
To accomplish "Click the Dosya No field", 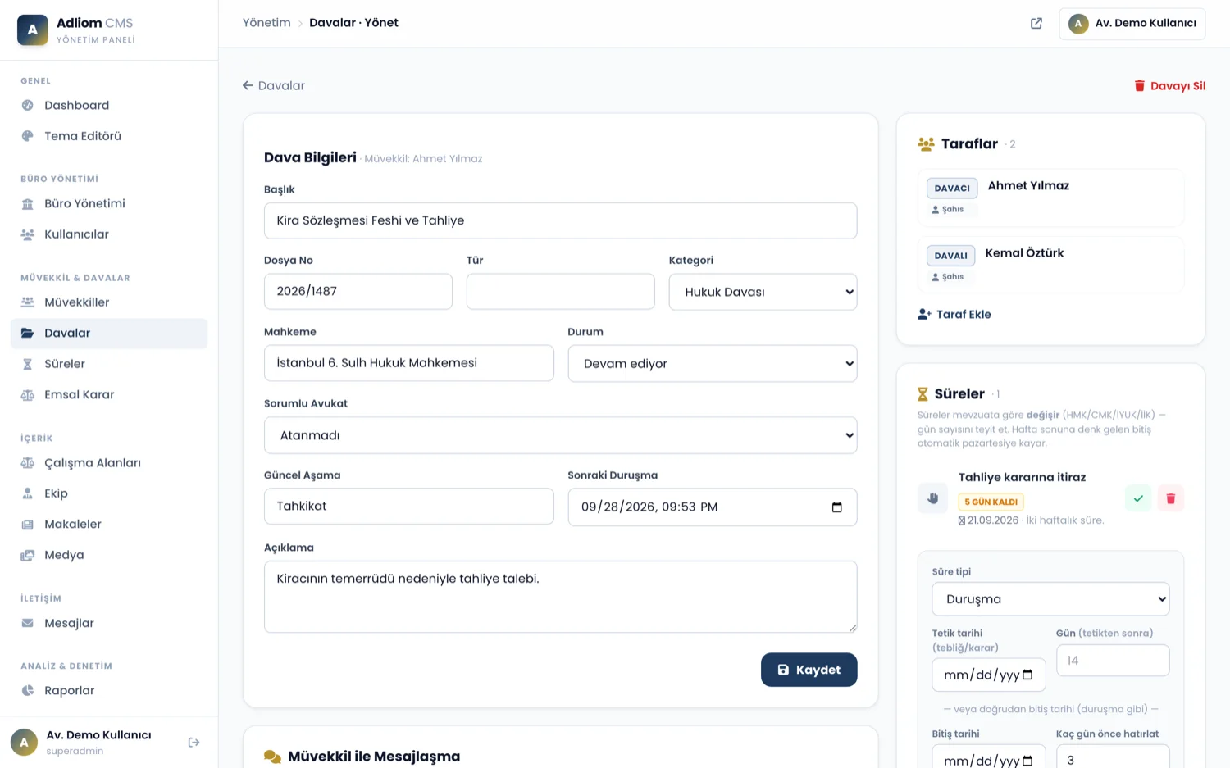I will (x=358, y=292).
